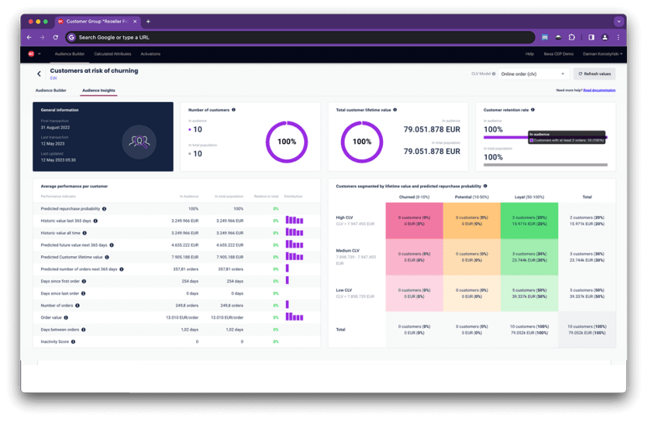Expand the logo dropdown in top navigation
Screen dimensions: 648x421
point(35,54)
